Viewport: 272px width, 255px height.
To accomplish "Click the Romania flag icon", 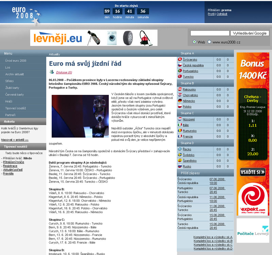I will coord(180,131).
